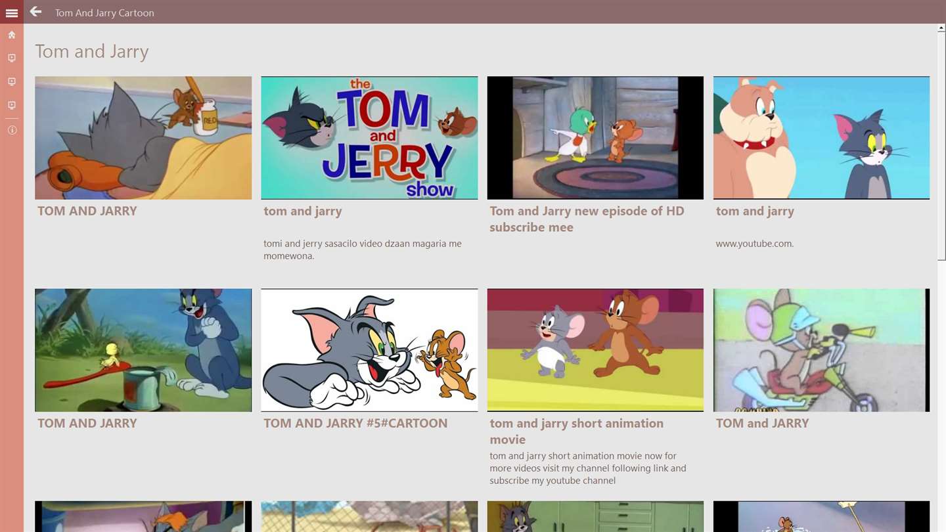946x532 pixels.
Task: Click the vertical scrollbar thumb
Action: tap(941, 147)
